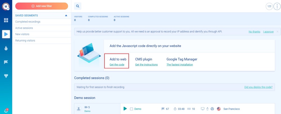
Task: Click the Get the code link
Action: point(117,65)
